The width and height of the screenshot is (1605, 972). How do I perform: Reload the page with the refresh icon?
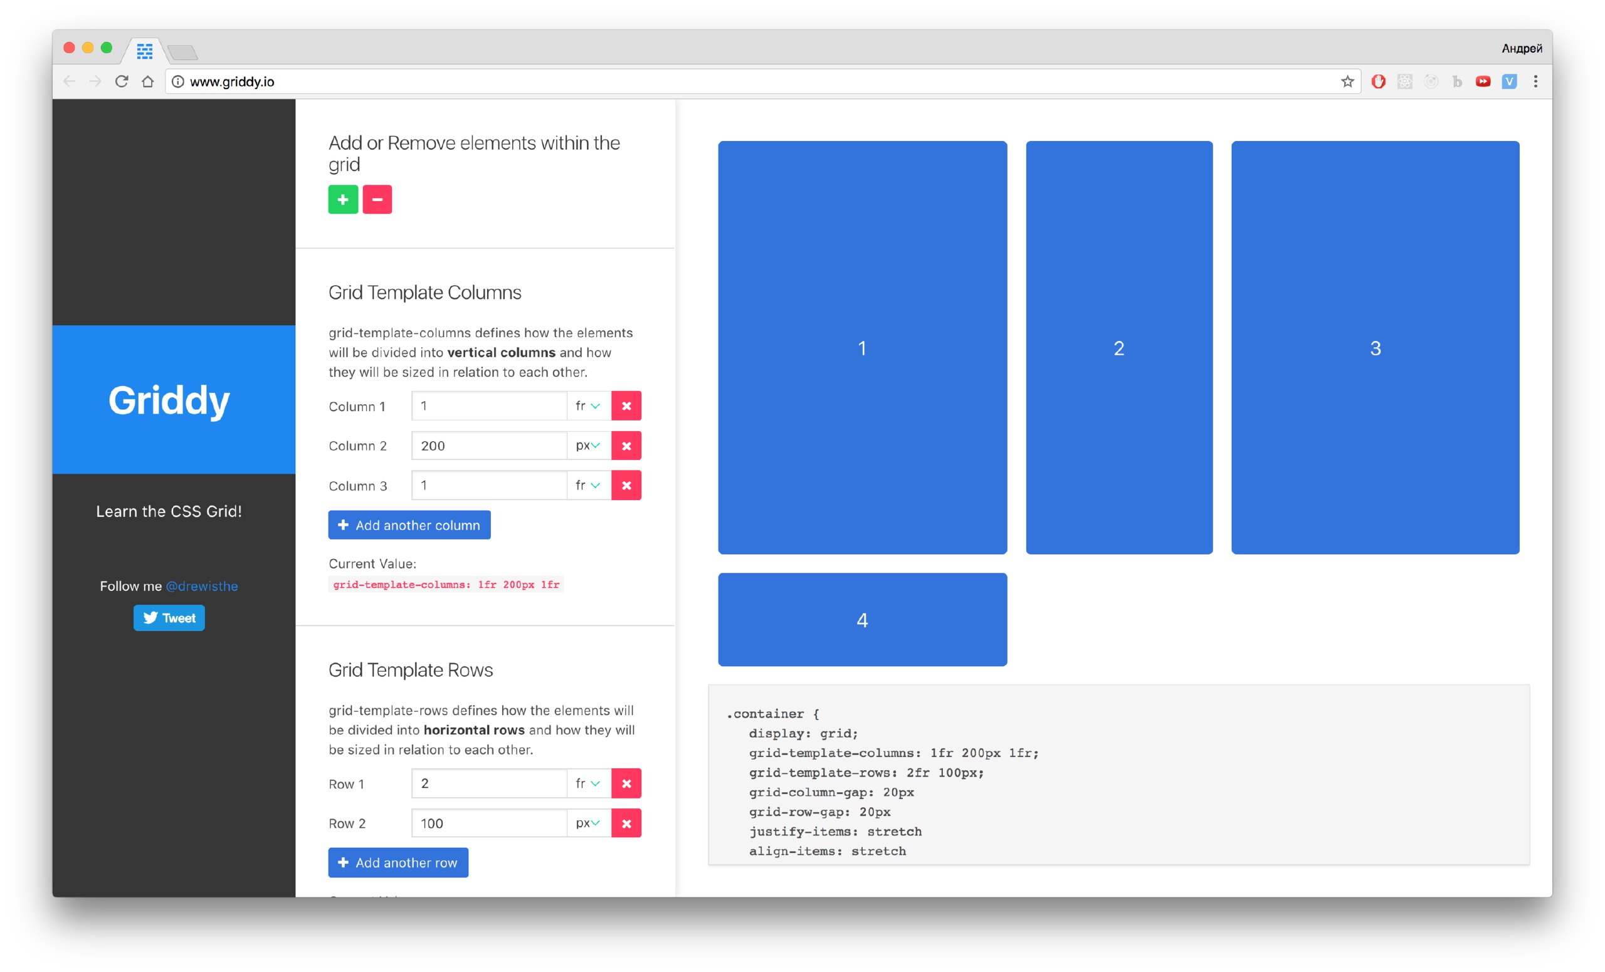coord(121,81)
